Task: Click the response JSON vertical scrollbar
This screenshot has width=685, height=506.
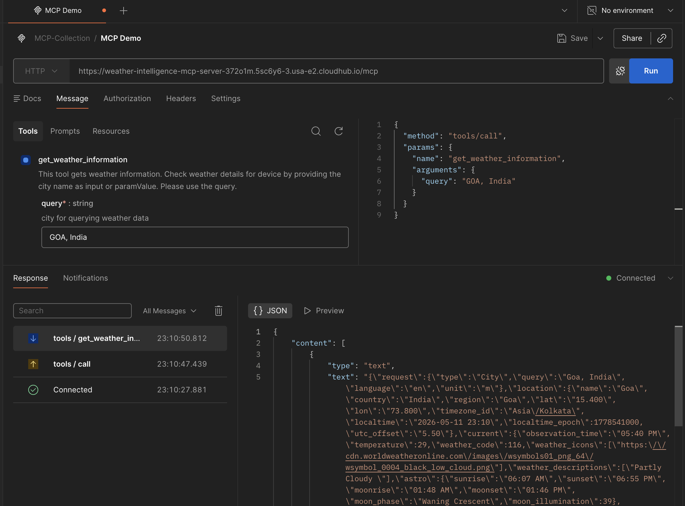Action: click(x=679, y=376)
